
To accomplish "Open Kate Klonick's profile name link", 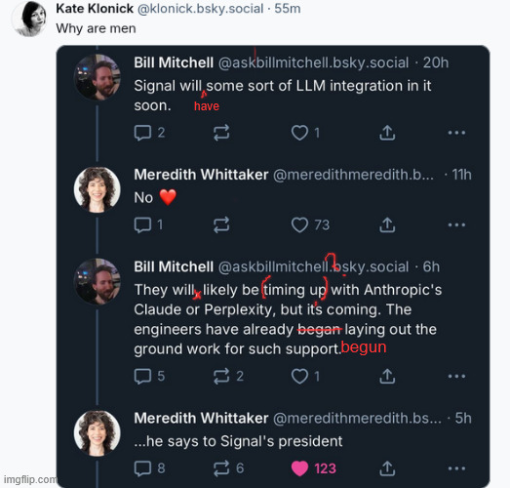I will click(x=95, y=9).
